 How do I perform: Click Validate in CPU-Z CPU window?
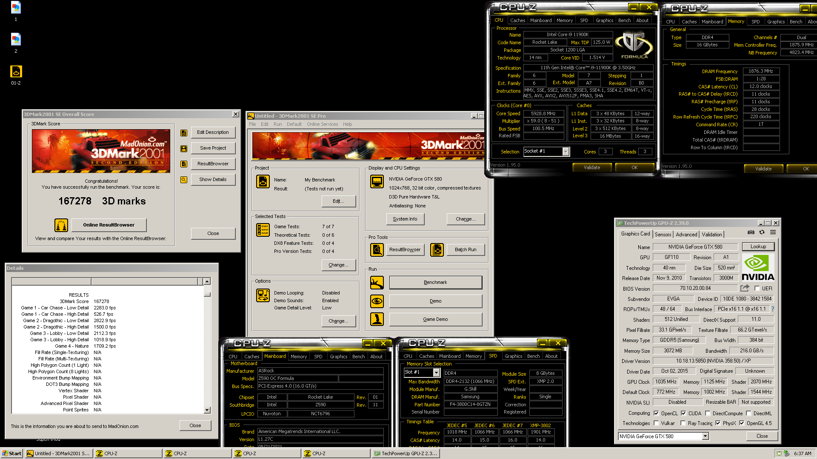coord(592,167)
